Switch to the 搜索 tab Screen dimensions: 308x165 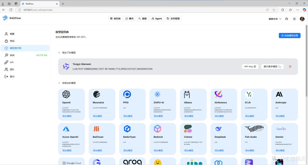143,18
